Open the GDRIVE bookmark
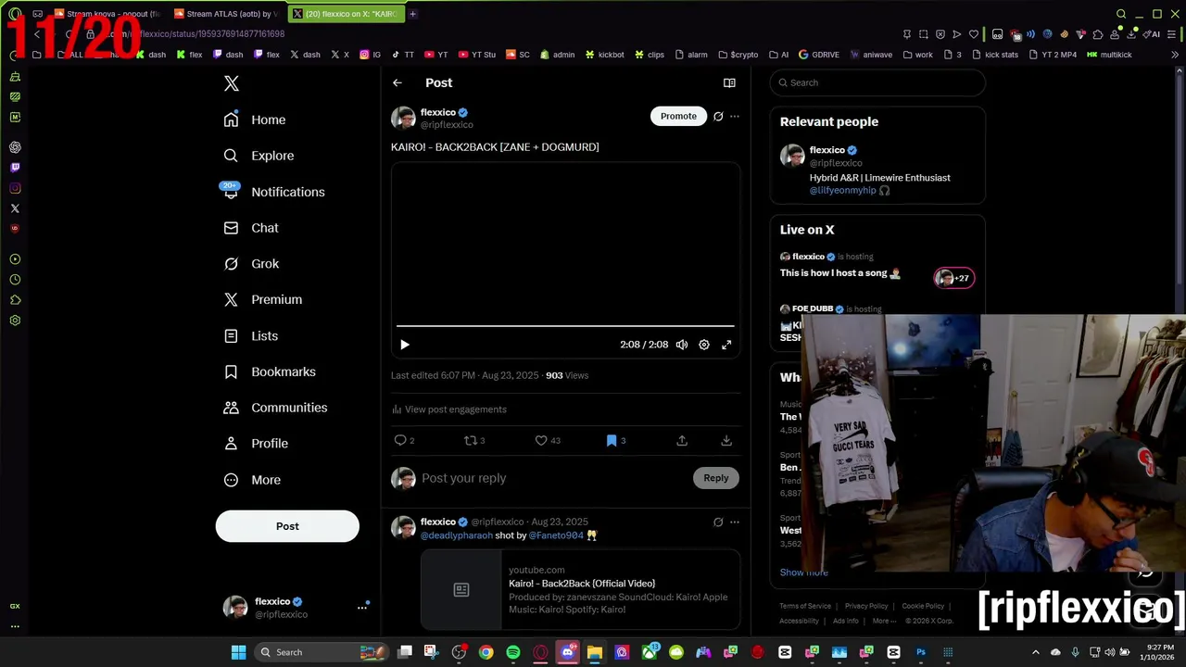Viewport: 1186px width, 667px height. 818,55
